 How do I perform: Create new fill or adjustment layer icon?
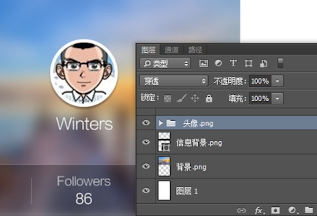click(x=293, y=210)
